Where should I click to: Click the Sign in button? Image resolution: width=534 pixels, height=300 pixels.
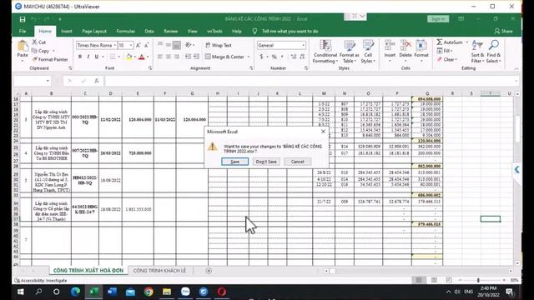[438, 18]
